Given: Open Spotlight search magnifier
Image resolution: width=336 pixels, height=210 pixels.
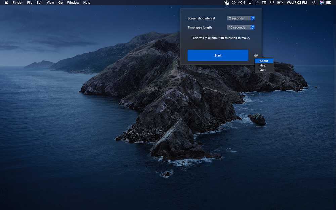Looking at the screenshot, I should 314,3.
